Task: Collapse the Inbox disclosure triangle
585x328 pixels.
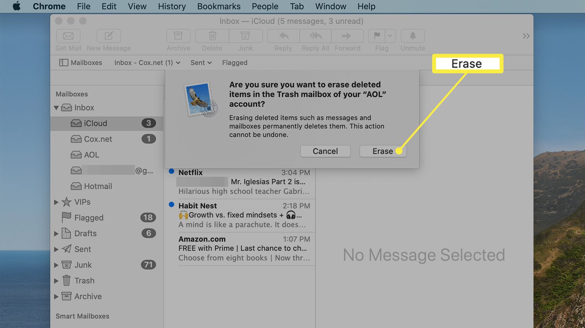Action: pyautogui.click(x=56, y=108)
